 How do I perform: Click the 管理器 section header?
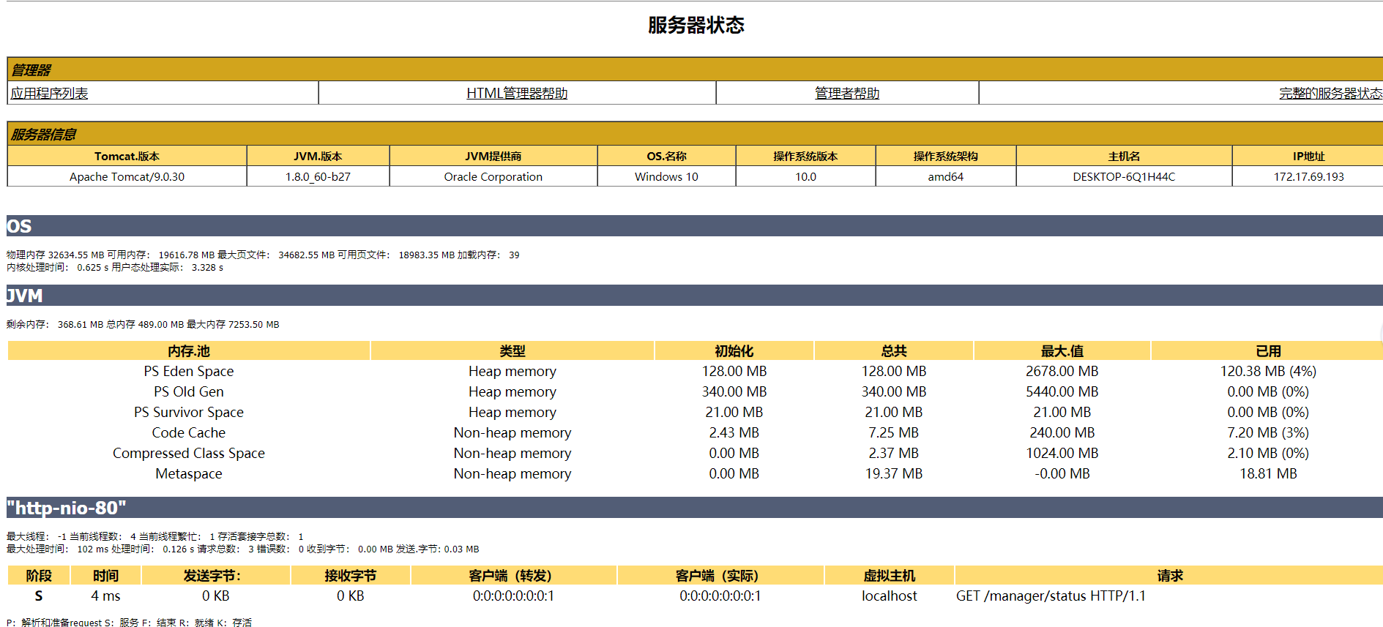pyautogui.click(x=695, y=70)
